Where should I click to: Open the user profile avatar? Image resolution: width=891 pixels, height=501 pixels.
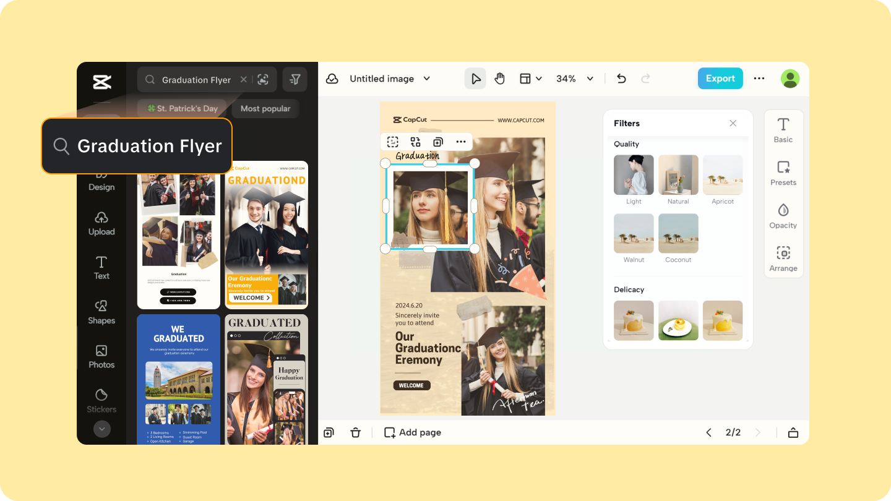[x=790, y=79]
